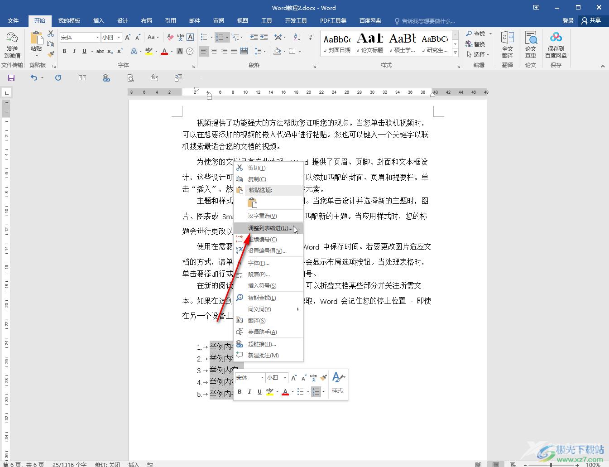Image resolution: width=609 pixels, height=467 pixels.
Task: Click the enclosed character icon
Action: coord(190,51)
